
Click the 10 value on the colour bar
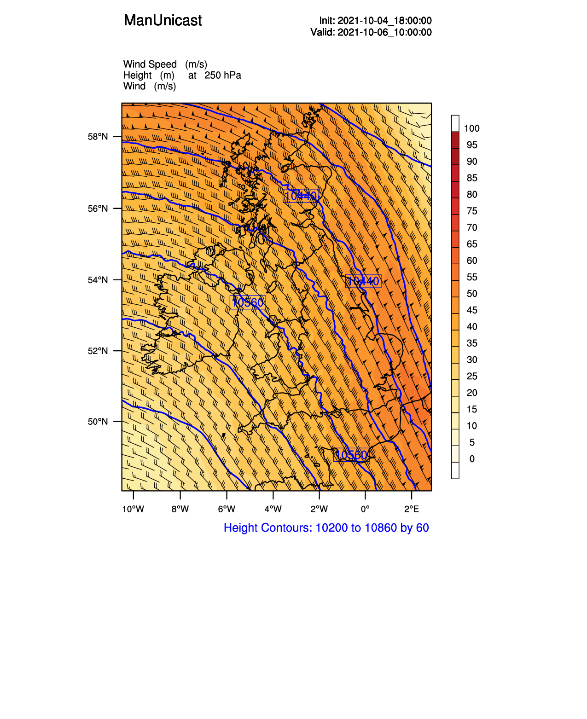[x=472, y=426]
